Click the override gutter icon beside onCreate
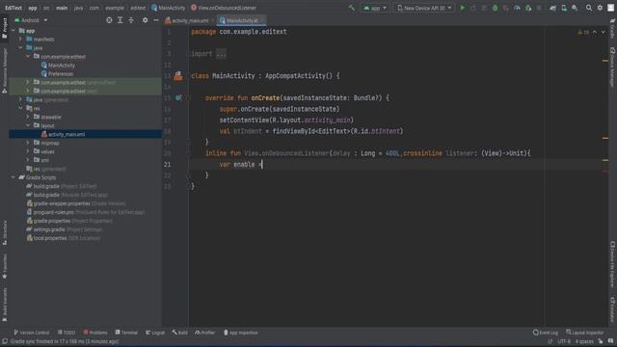 coord(178,97)
